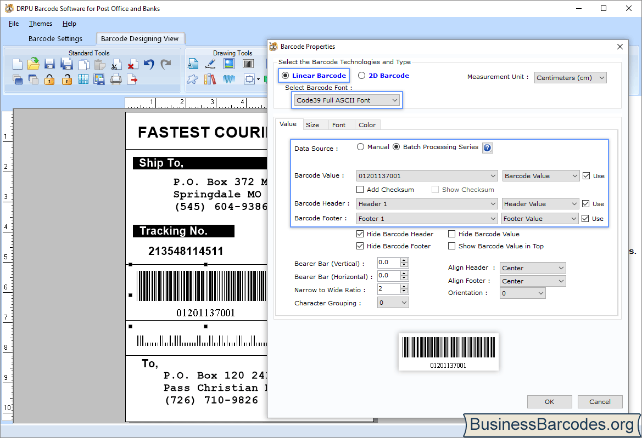Expand the Header 1 dropdown
The height and width of the screenshot is (438, 642).
click(x=427, y=204)
